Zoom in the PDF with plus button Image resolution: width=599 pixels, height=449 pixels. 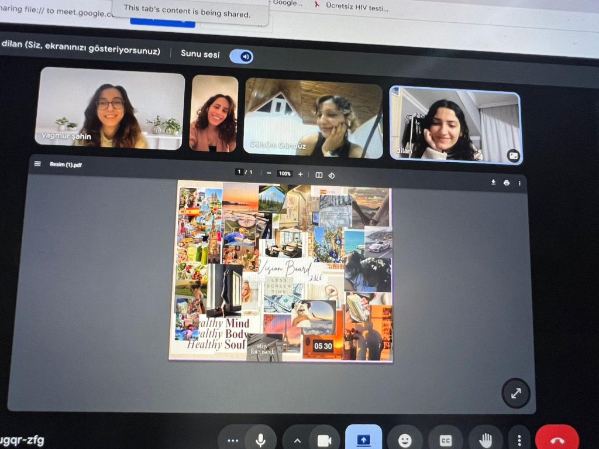301,174
